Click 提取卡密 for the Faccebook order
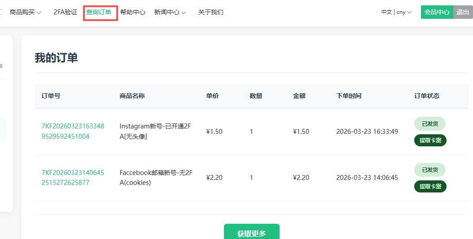 pyautogui.click(x=430, y=186)
